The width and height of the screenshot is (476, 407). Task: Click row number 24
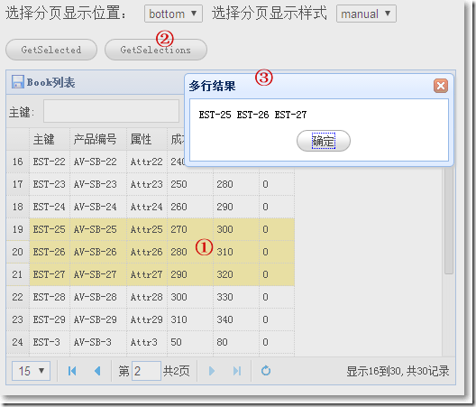tap(17, 342)
